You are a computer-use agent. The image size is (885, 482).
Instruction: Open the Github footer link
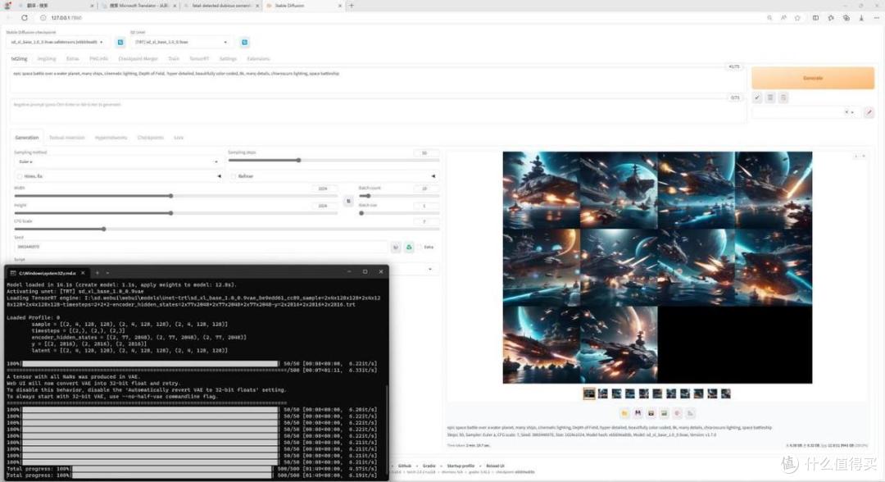click(x=405, y=466)
